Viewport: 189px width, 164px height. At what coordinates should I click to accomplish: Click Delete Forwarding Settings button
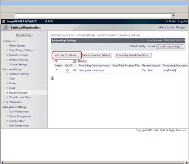[x=96, y=55]
